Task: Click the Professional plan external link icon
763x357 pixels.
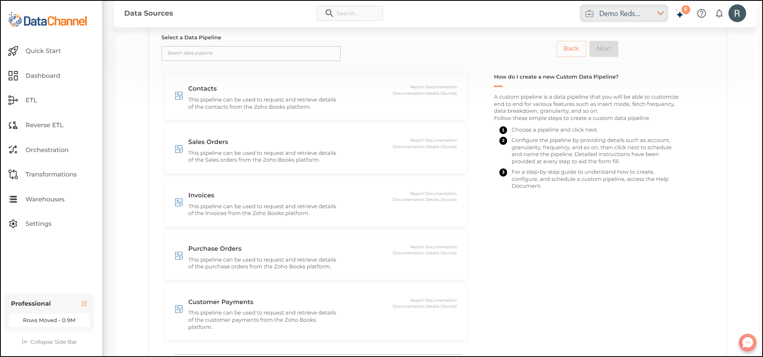Action: point(84,304)
